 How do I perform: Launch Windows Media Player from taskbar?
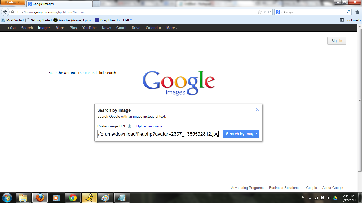point(56,198)
